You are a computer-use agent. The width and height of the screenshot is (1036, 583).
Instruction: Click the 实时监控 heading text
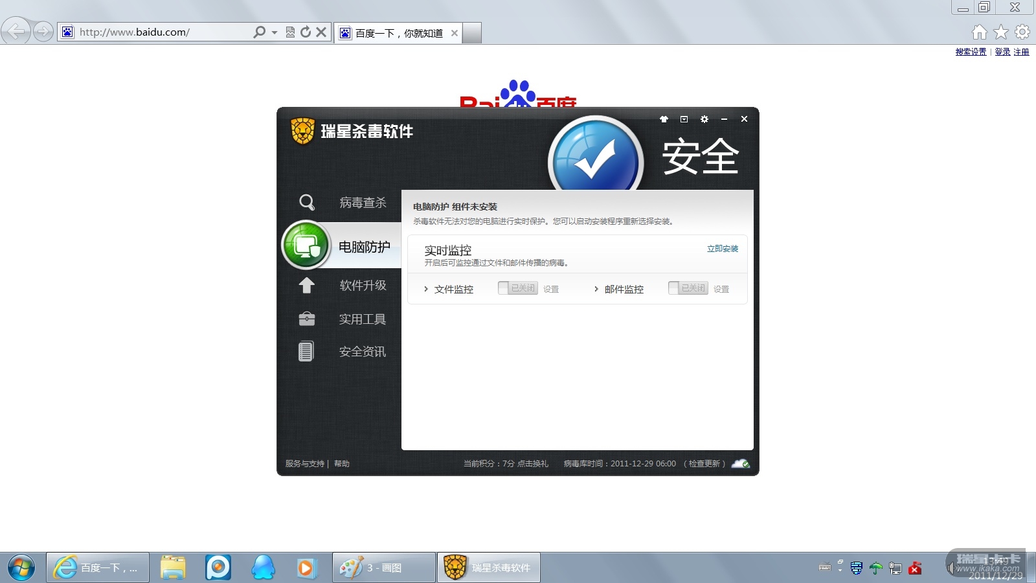(448, 251)
